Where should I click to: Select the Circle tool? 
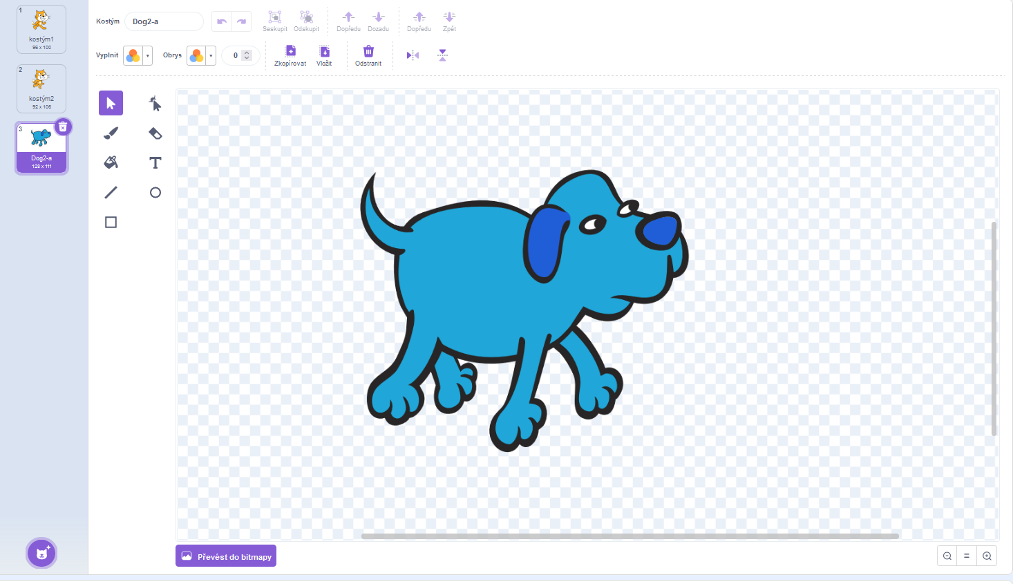[x=155, y=192]
